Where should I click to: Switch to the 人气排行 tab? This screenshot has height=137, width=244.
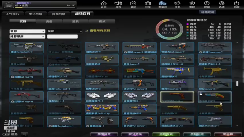(x=13, y=14)
